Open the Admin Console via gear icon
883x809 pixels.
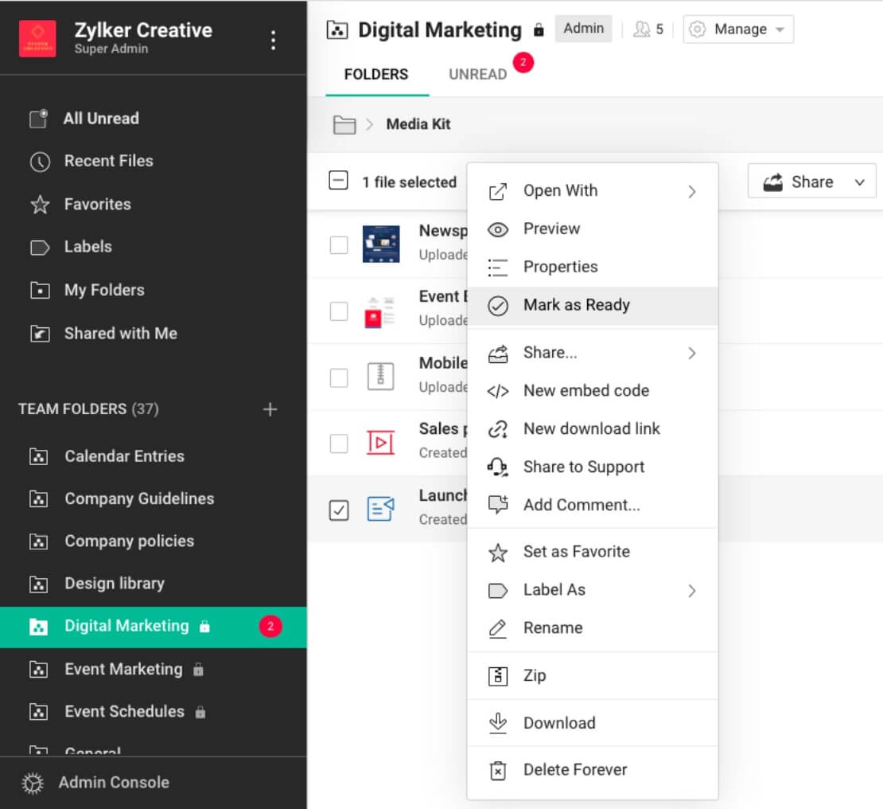coord(30,783)
